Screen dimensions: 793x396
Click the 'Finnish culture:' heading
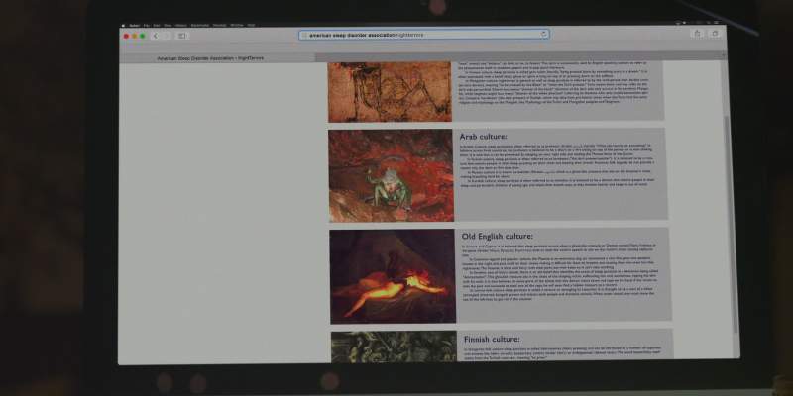492,339
